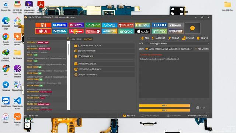236x133 pixels.
Task: Open the FASTBOOT tool
Action: click(158, 38)
